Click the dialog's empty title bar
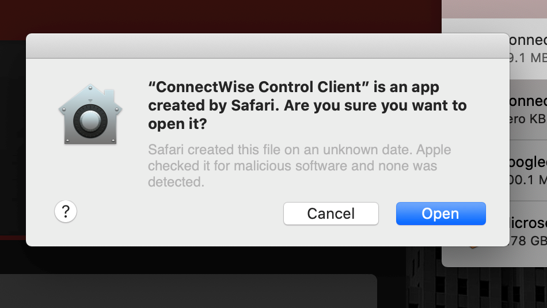Viewport: 547px width, 308px height. coord(268,46)
